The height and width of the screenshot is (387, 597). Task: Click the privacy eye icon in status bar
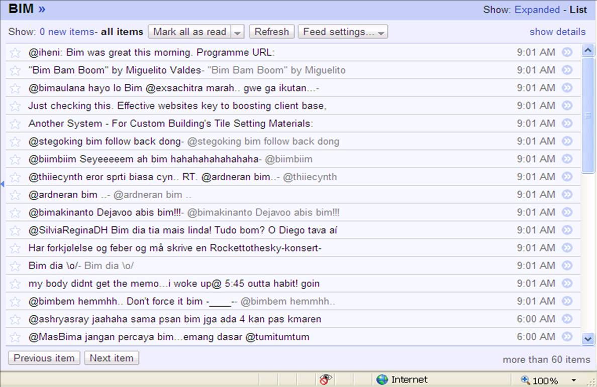326,379
